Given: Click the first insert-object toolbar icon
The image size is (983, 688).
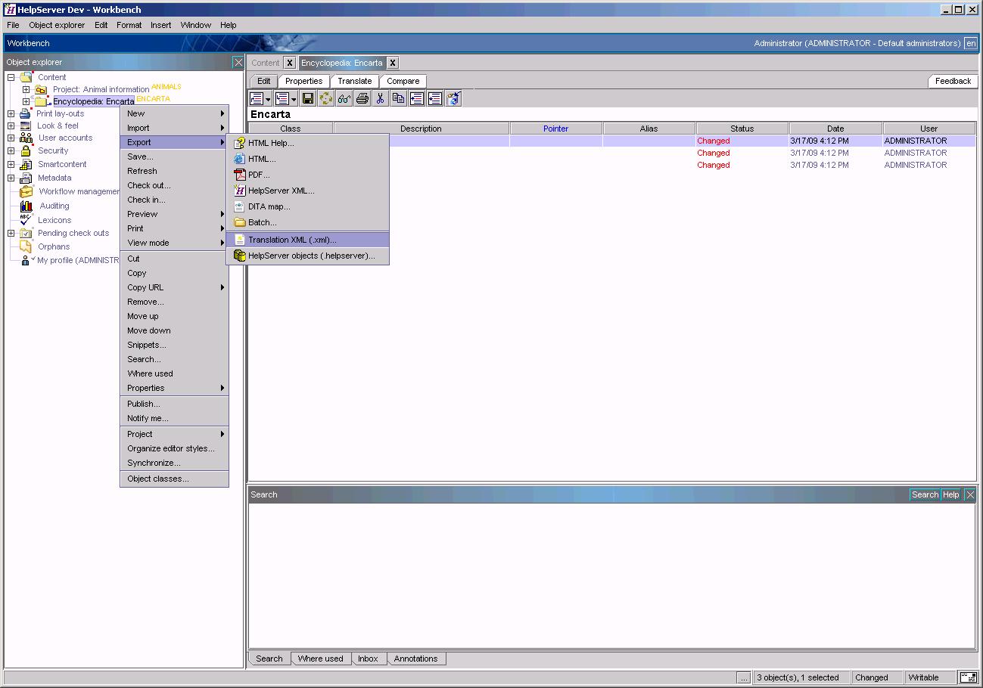Looking at the screenshot, I should pyautogui.click(x=257, y=98).
